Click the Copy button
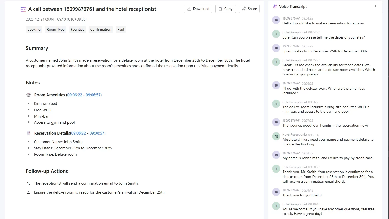This screenshot has width=389, height=219. [x=226, y=9]
